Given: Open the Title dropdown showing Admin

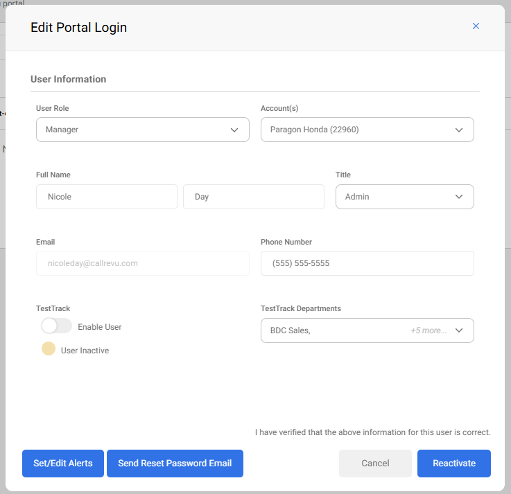Looking at the screenshot, I should click(x=405, y=197).
